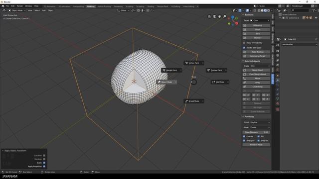Open the Global transform orientation dropdown

tap(123, 10)
